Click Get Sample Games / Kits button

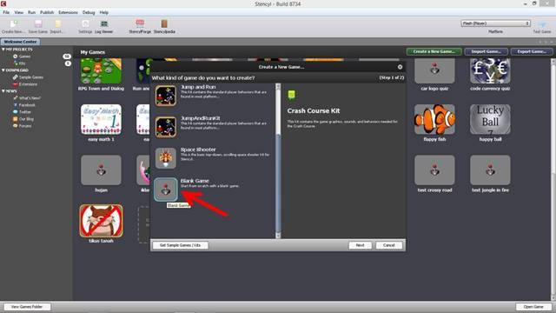(x=180, y=245)
